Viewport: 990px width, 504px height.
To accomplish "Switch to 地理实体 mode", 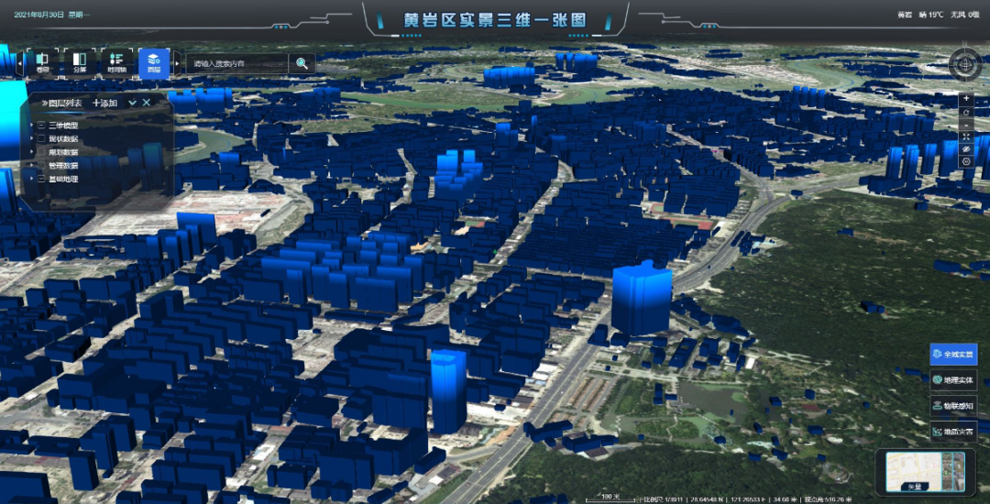I will [x=953, y=379].
